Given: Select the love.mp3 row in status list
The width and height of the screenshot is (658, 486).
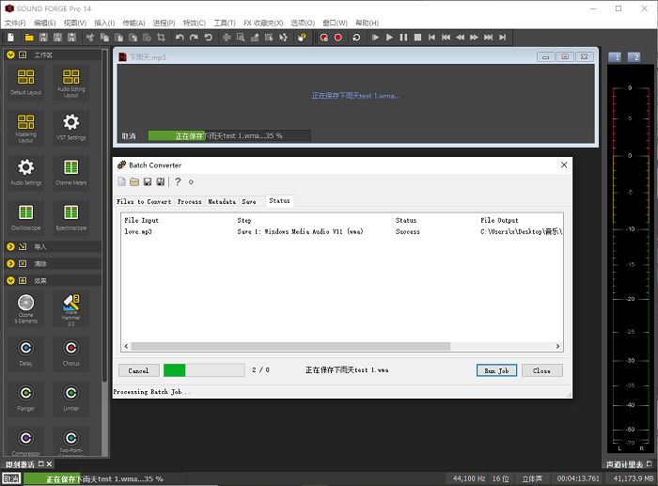Looking at the screenshot, I should tap(137, 231).
